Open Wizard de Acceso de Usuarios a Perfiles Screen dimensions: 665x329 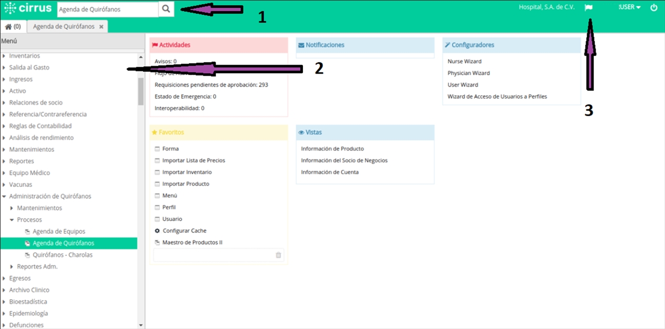tap(497, 96)
